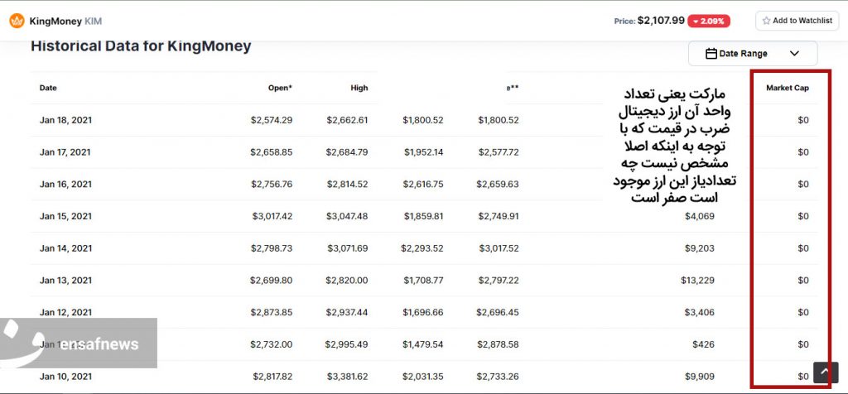Click the KingMoney crown logo icon
Image resolution: width=848 pixels, height=394 pixels.
tap(17, 21)
